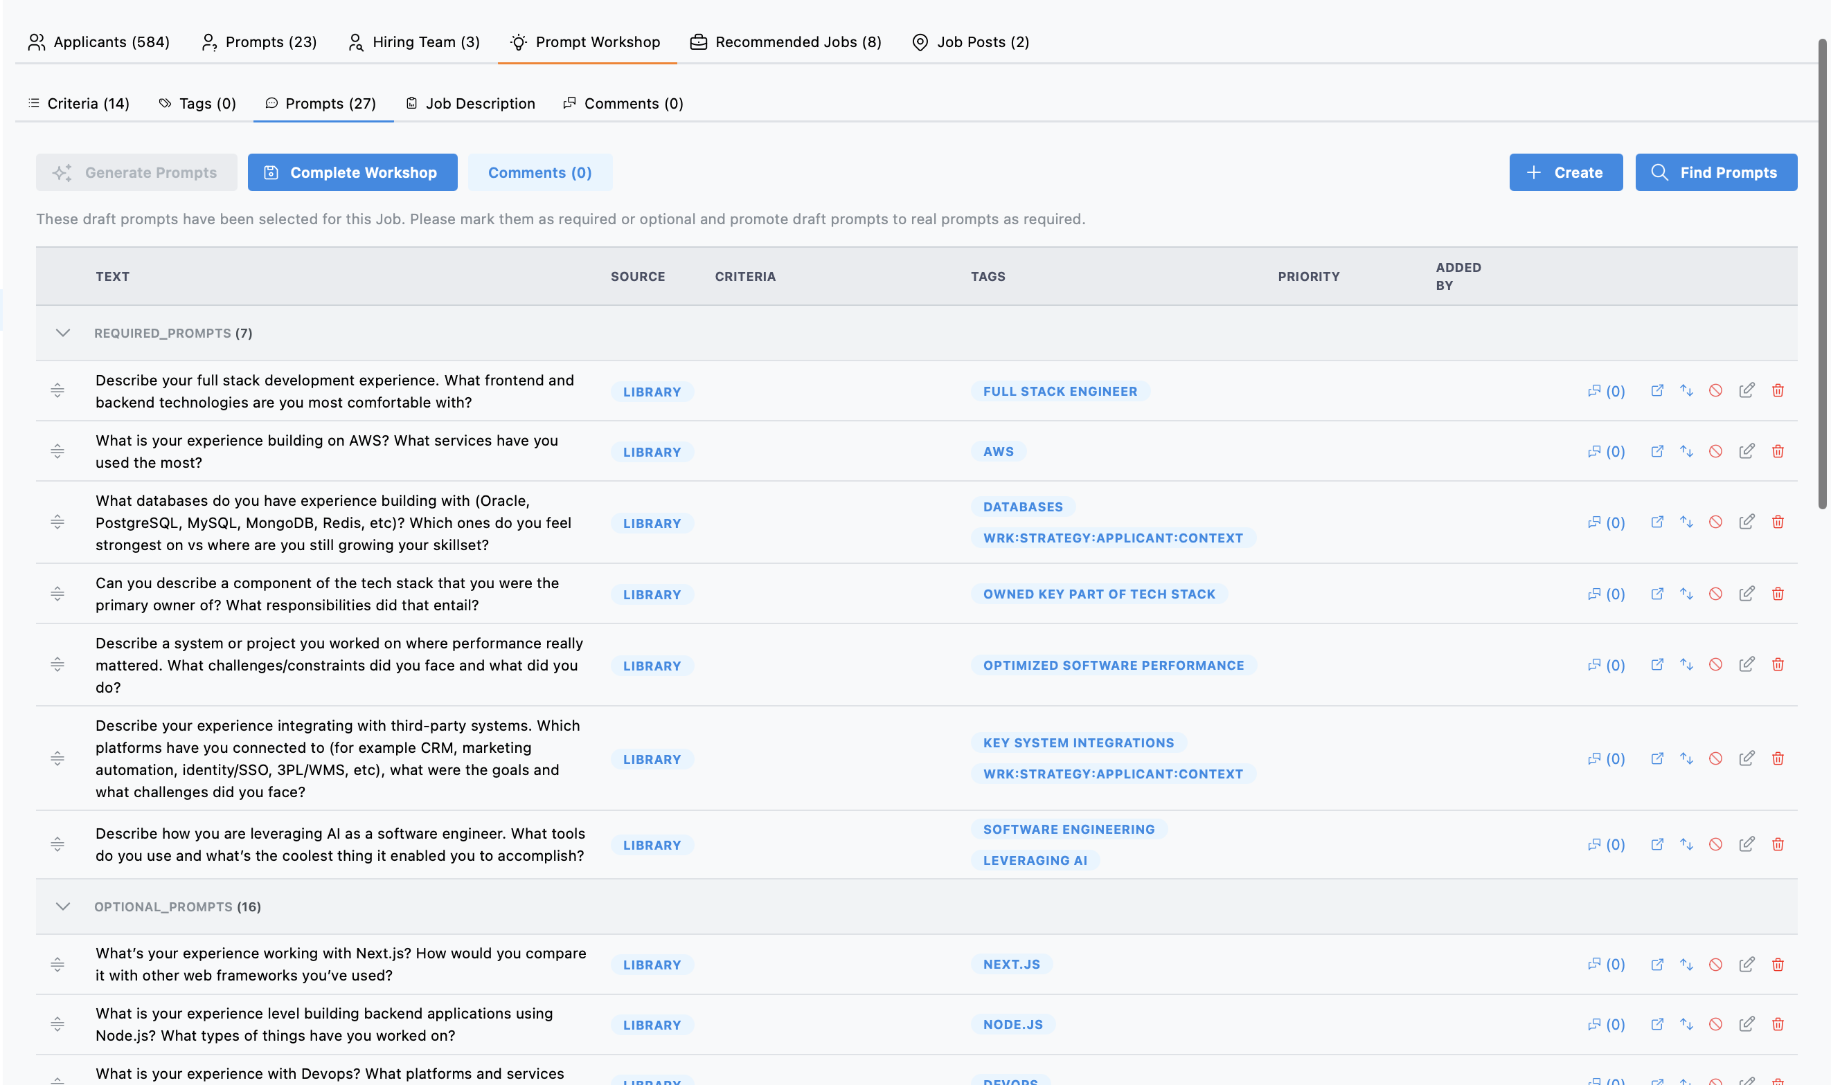Disable the Node.js backend prompt
The width and height of the screenshot is (1831, 1085).
click(x=1715, y=1024)
